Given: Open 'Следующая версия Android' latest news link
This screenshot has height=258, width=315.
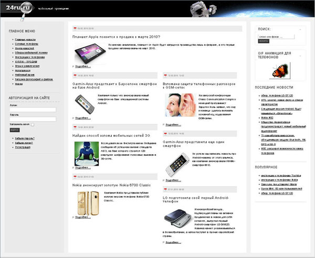Looking at the screenshot, I should [x=281, y=111].
